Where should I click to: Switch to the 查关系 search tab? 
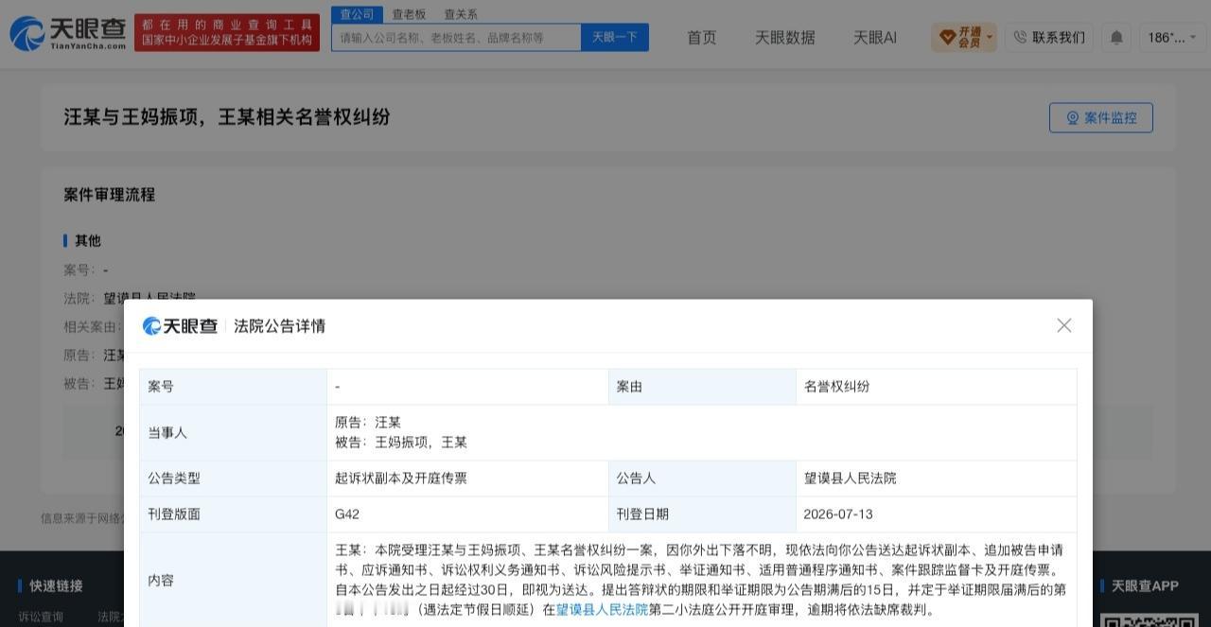(x=461, y=14)
